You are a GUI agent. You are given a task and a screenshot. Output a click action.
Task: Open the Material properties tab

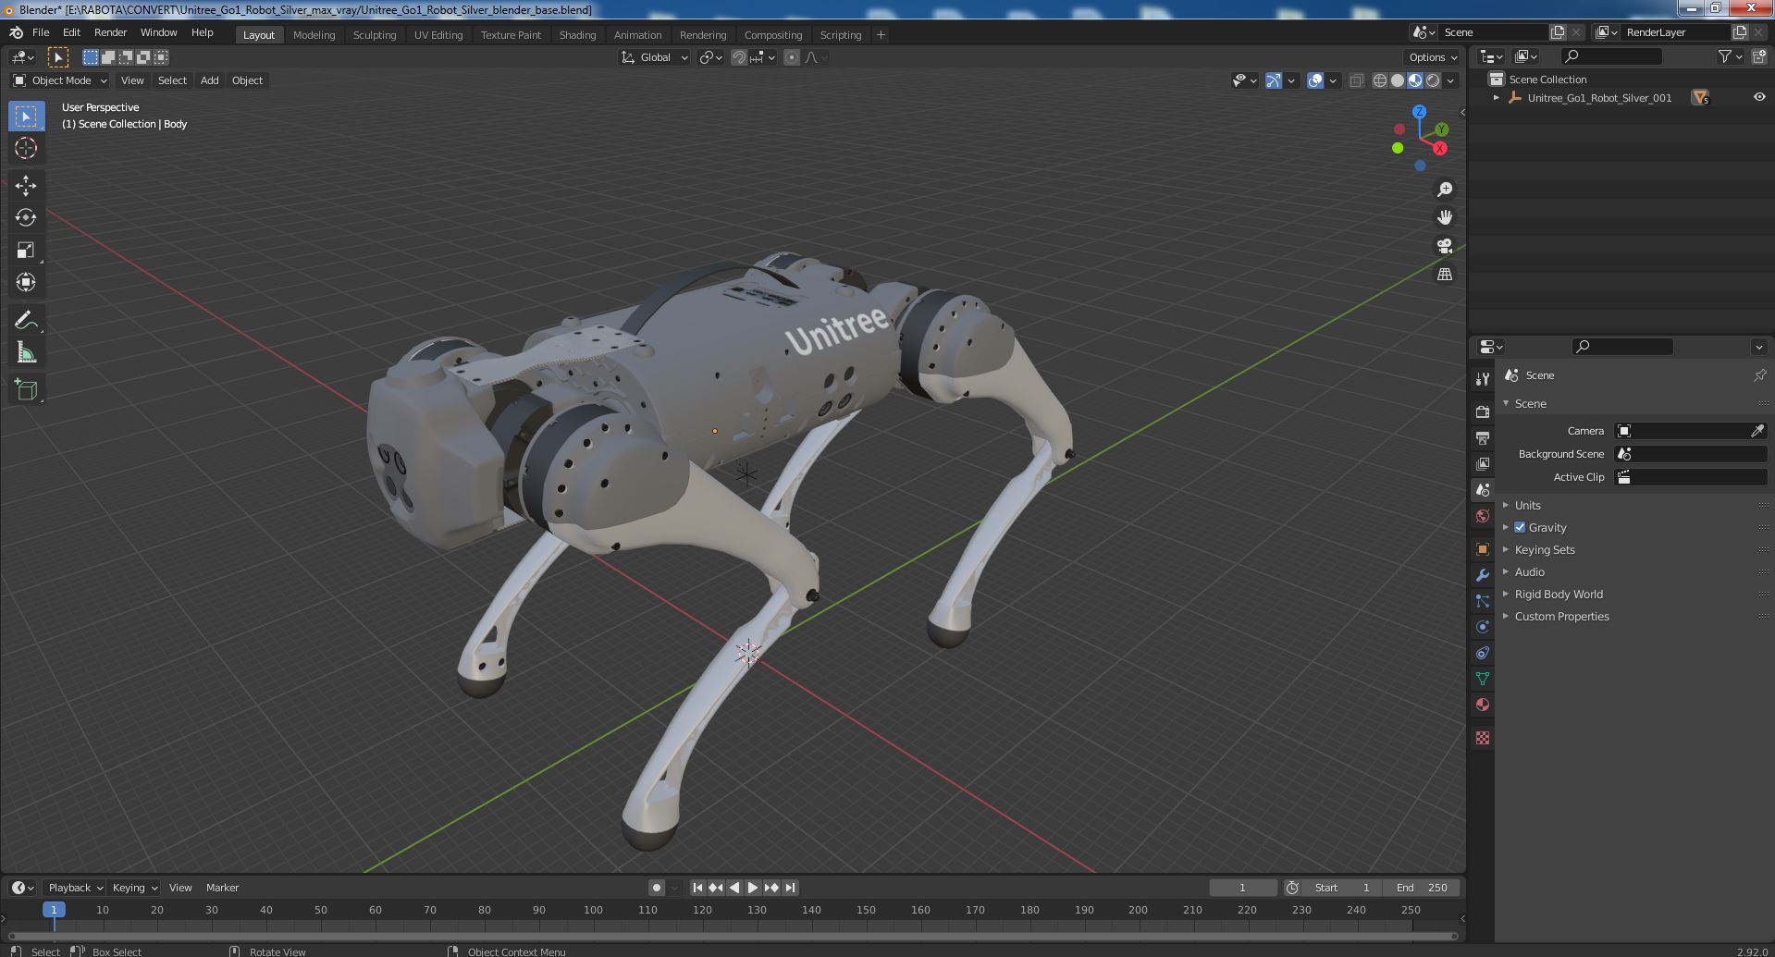coord(1483,705)
